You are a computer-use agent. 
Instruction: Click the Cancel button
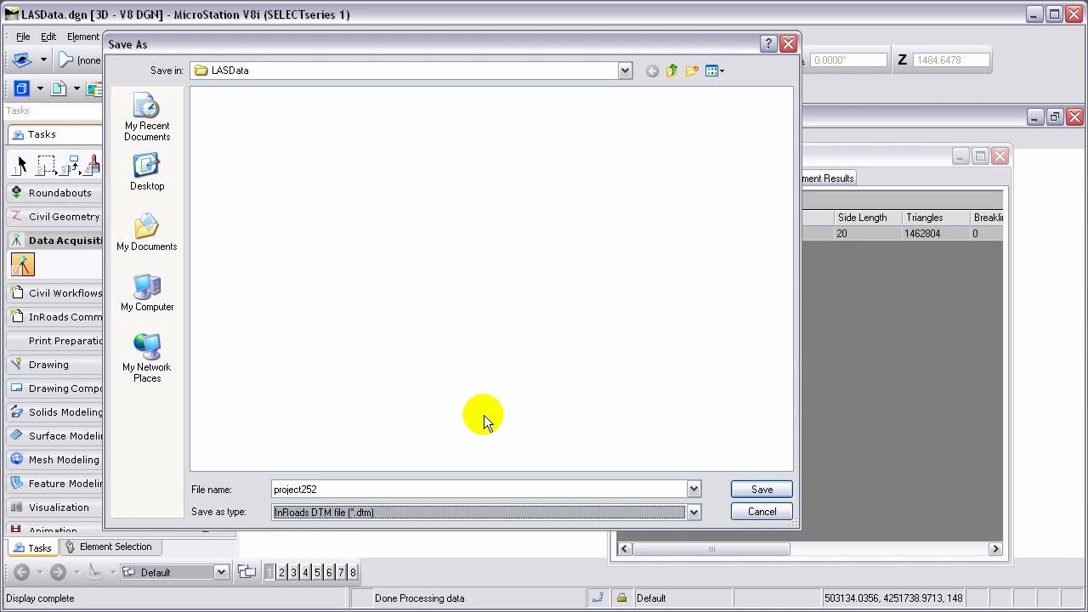pos(762,512)
